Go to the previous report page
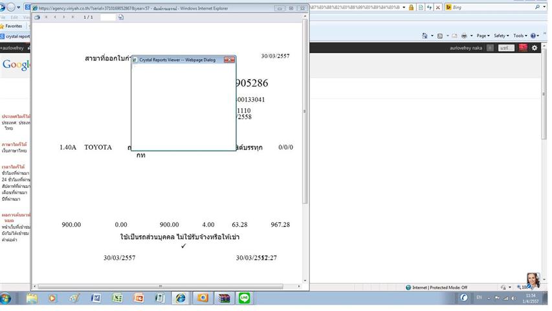 point(55,17)
